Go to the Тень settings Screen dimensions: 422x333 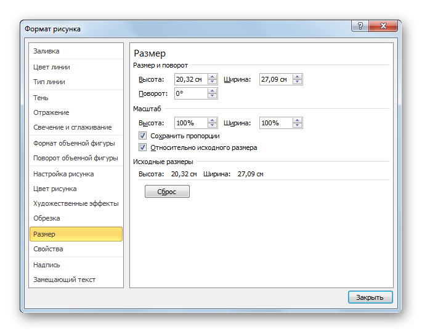click(x=76, y=98)
